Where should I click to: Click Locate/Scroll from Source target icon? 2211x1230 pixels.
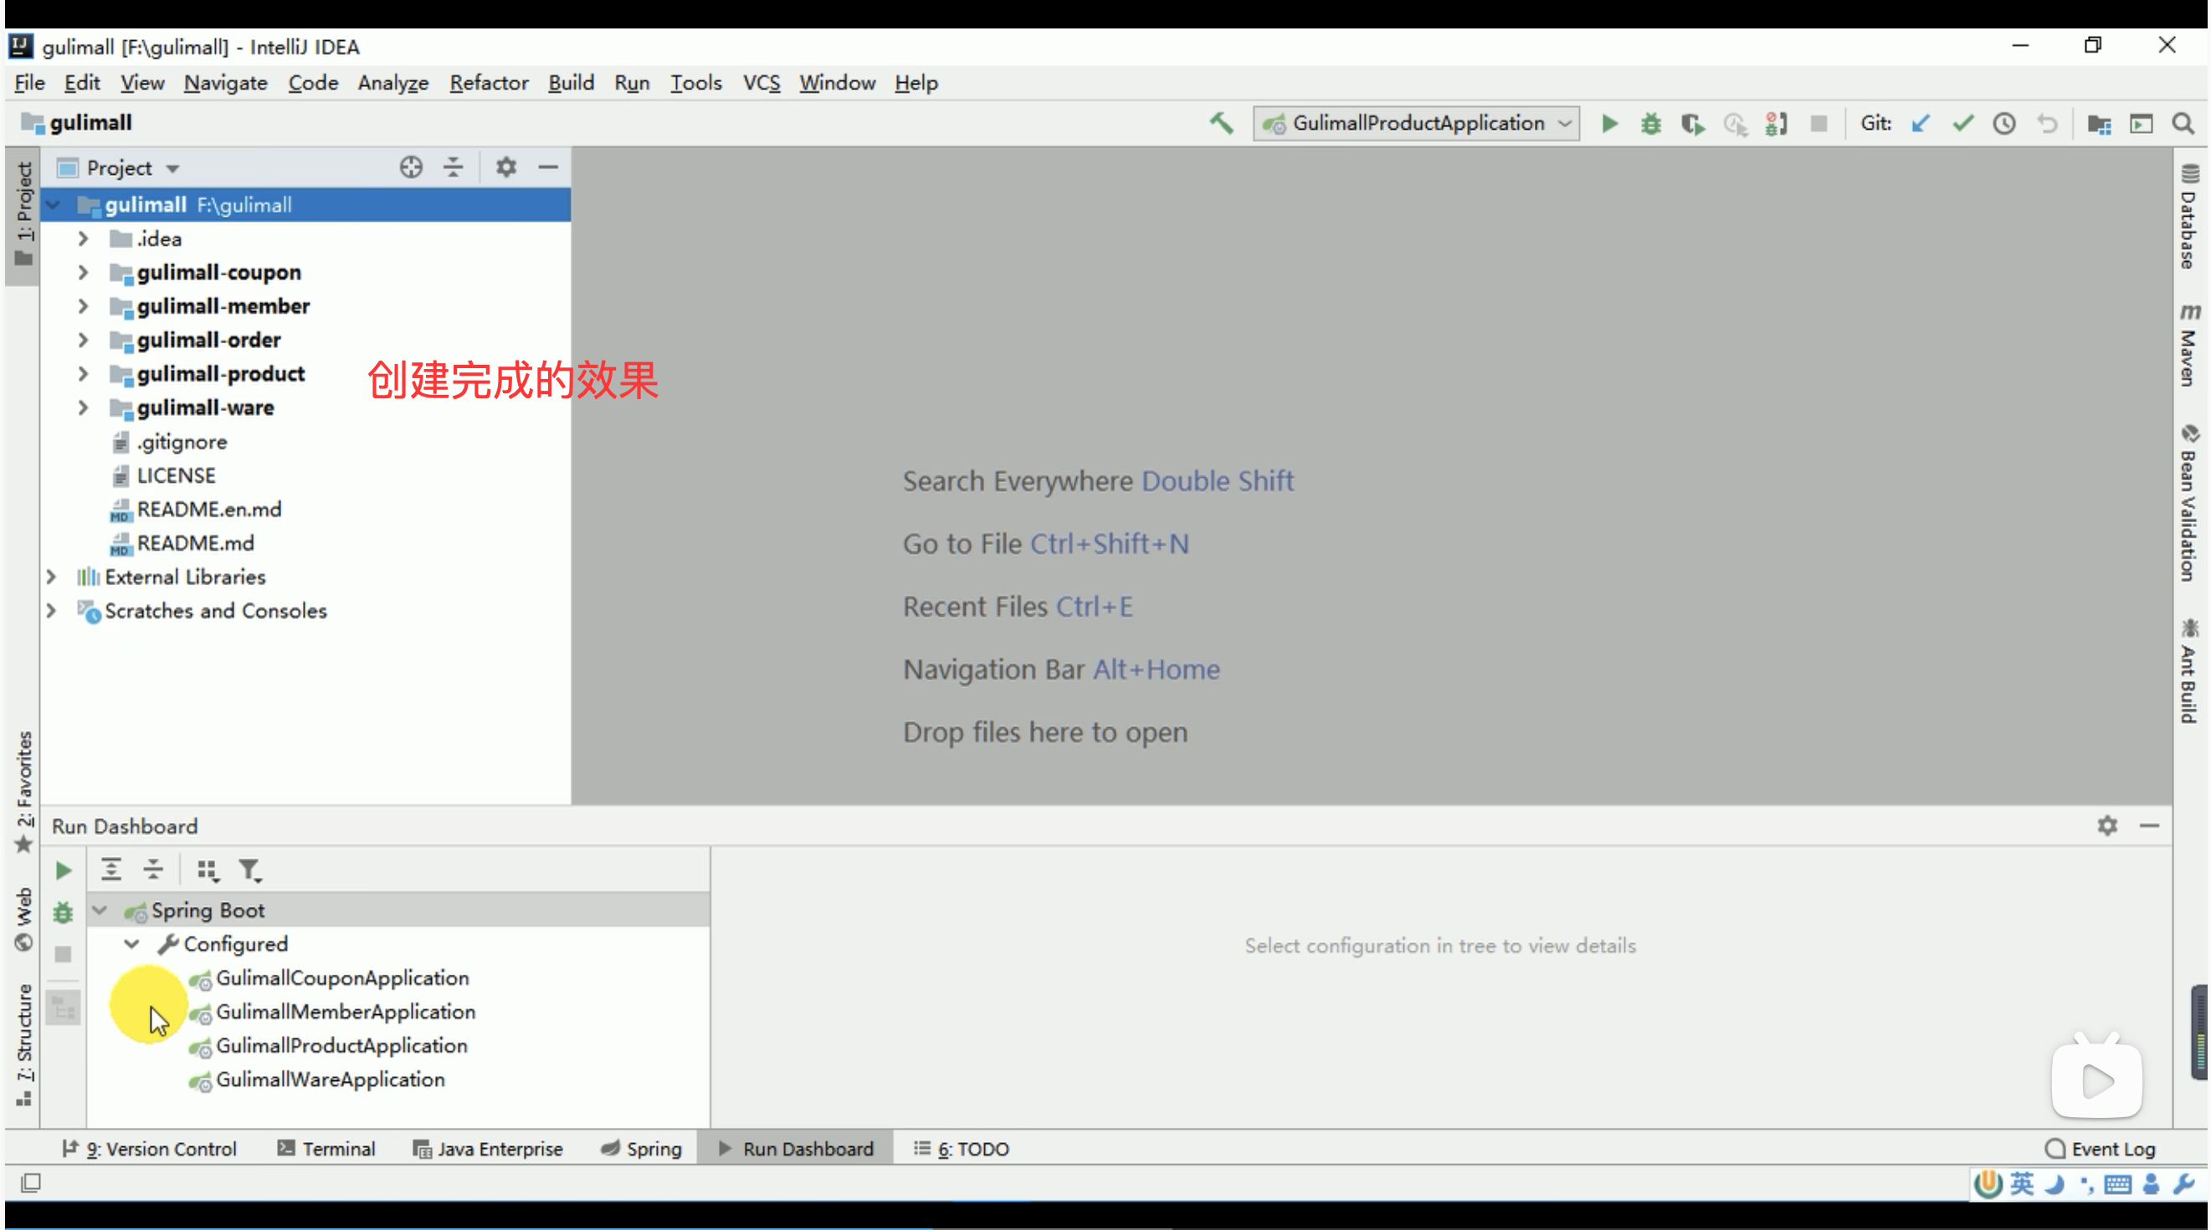click(411, 167)
